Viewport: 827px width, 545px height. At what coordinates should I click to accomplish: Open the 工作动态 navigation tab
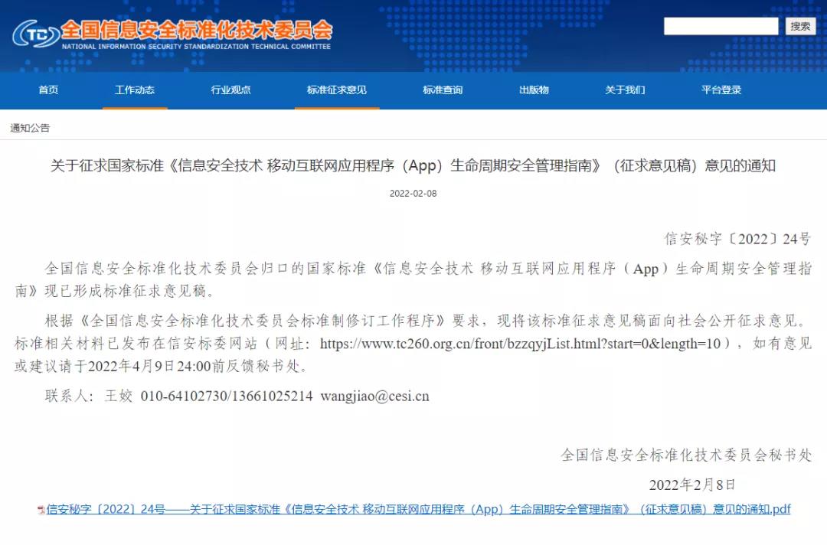pyautogui.click(x=135, y=90)
